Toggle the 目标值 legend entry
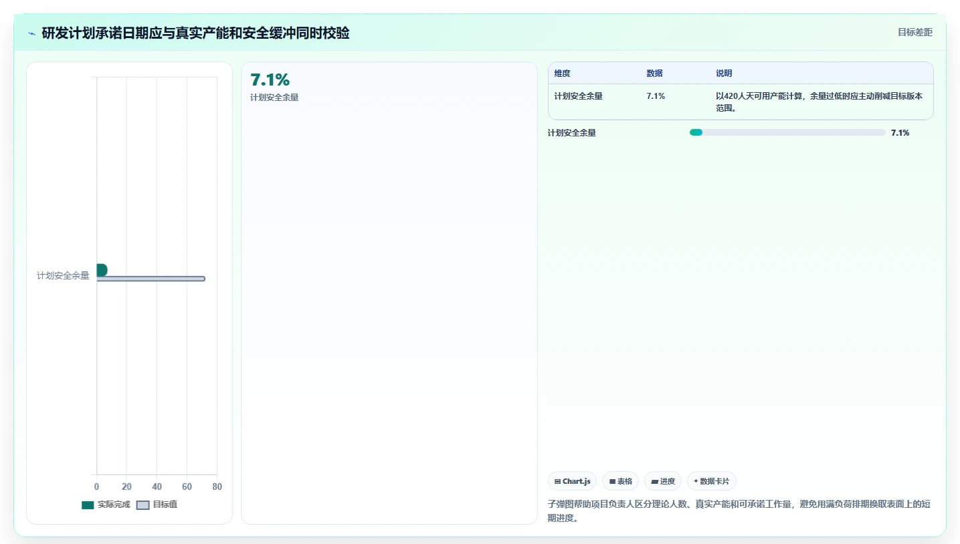 pos(157,505)
